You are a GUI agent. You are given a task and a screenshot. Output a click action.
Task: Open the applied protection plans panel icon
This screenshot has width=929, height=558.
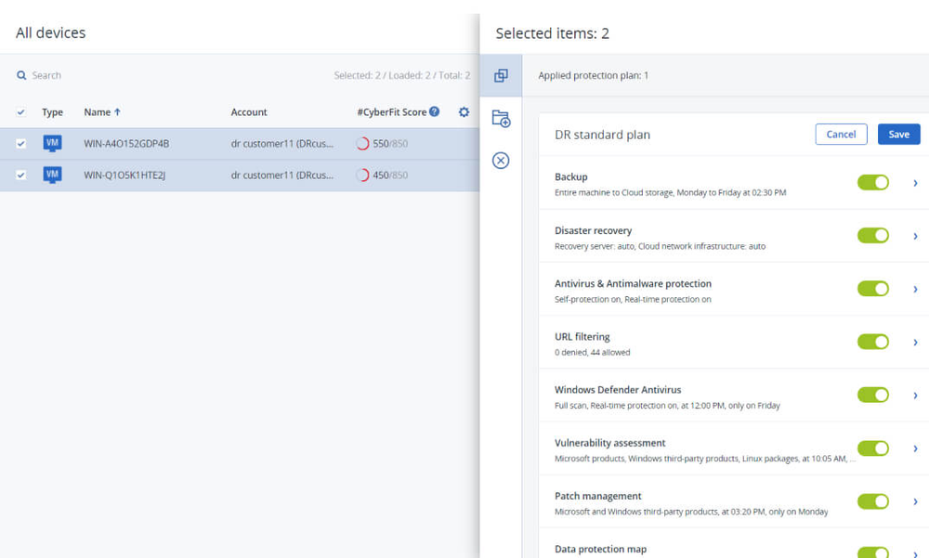tap(501, 77)
